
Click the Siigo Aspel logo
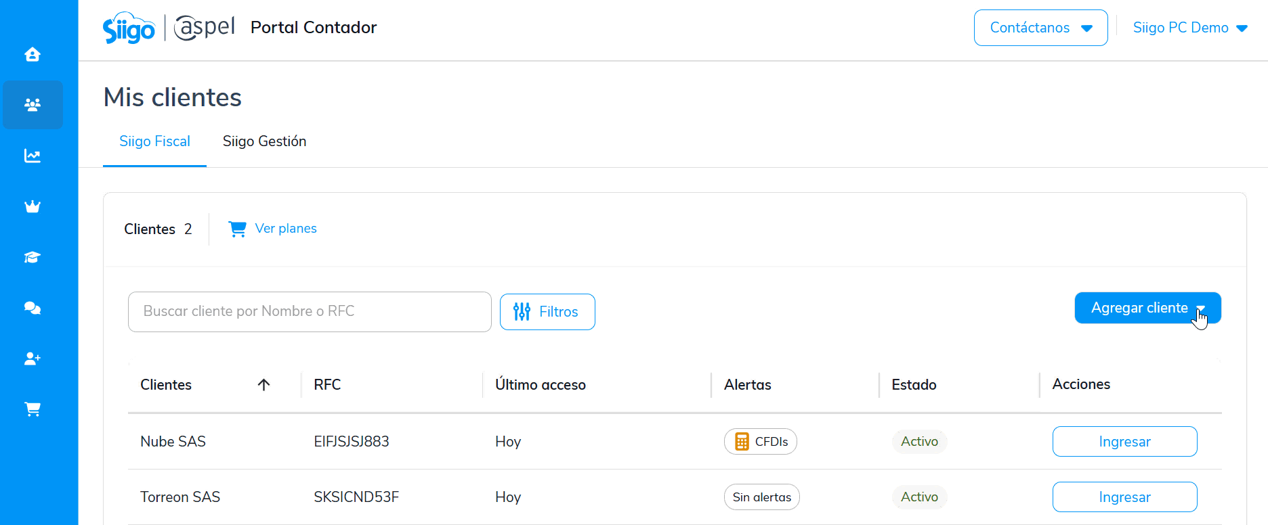tap(169, 28)
